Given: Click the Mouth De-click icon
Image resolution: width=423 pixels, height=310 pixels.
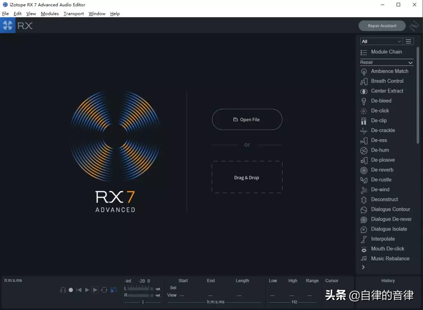Looking at the screenshot, I should [x=363, y=249].
